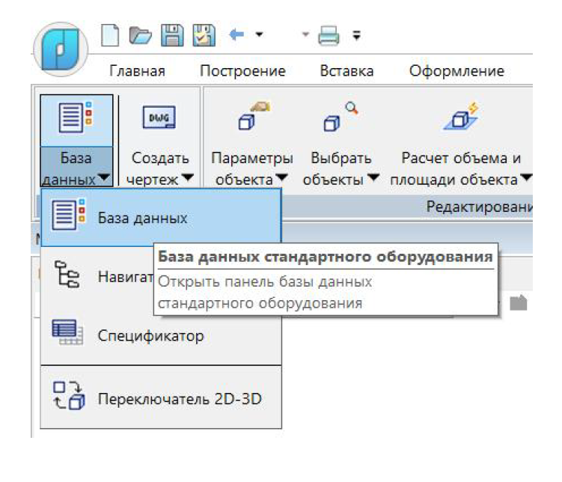Open the Вставка ribbon tab
Screen dimensions: 562x482
coord(346,70)
